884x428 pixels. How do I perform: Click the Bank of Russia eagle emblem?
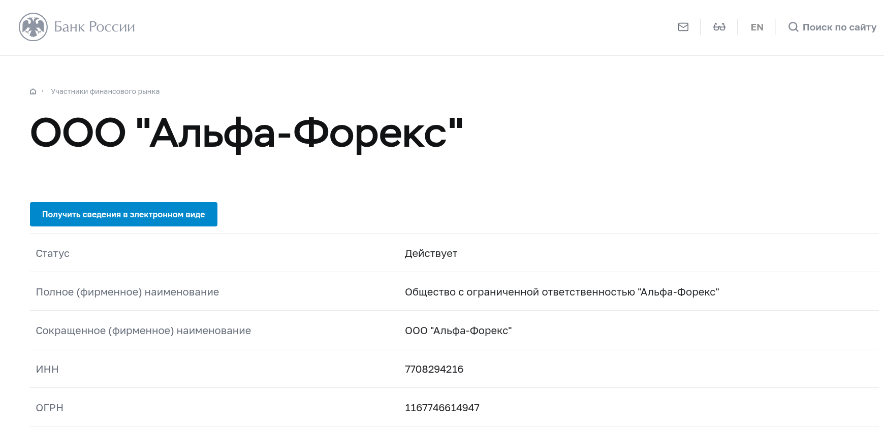[33, 27]
